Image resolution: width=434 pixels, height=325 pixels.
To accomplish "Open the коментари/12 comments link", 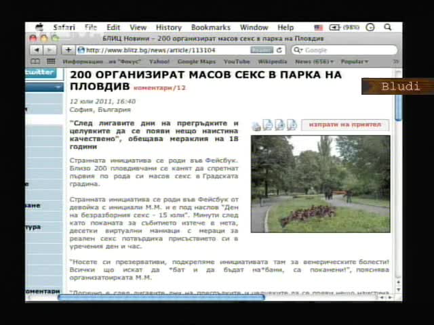I will pos(160,88).
